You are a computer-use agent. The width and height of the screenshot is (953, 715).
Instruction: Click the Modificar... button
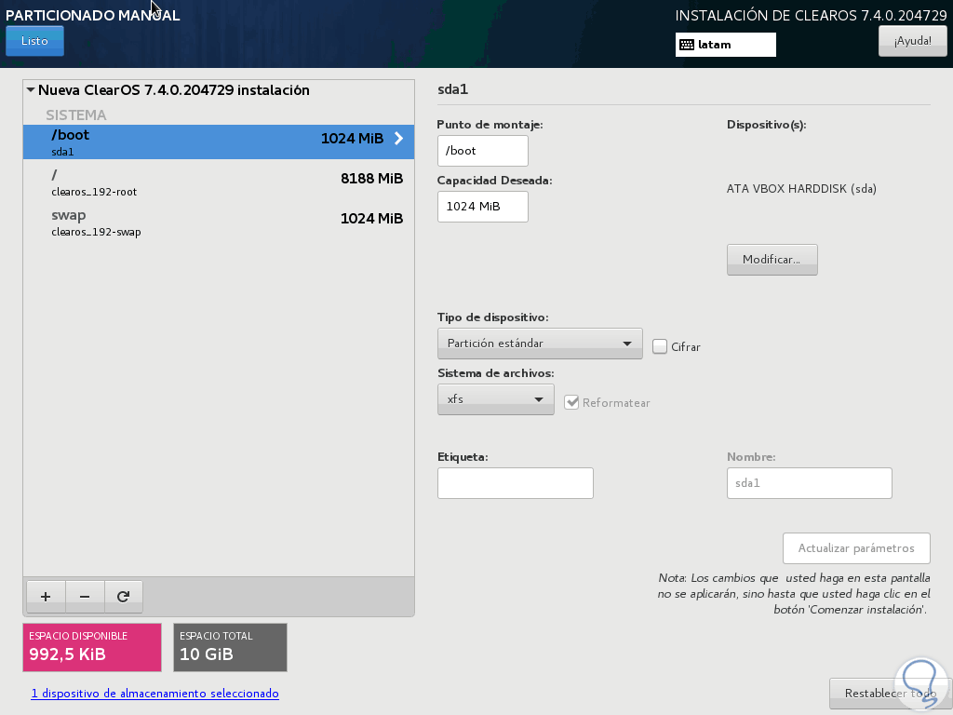(772, 260)
